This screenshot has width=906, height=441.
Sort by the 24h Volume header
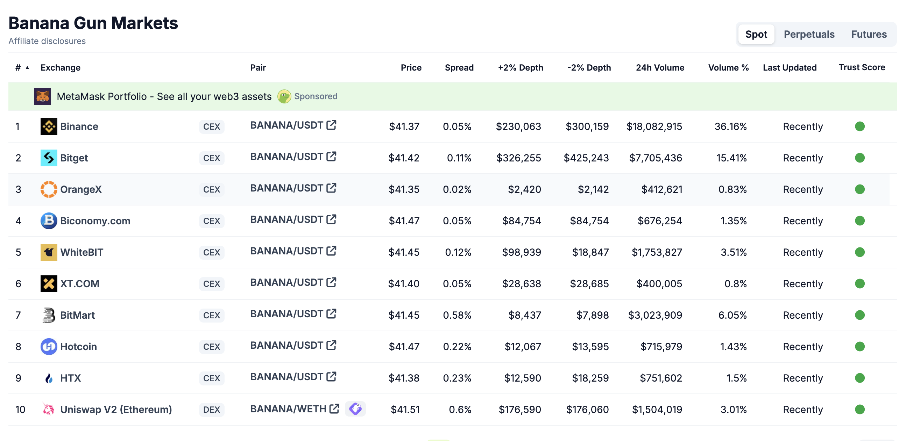click(x=660, y=67)
